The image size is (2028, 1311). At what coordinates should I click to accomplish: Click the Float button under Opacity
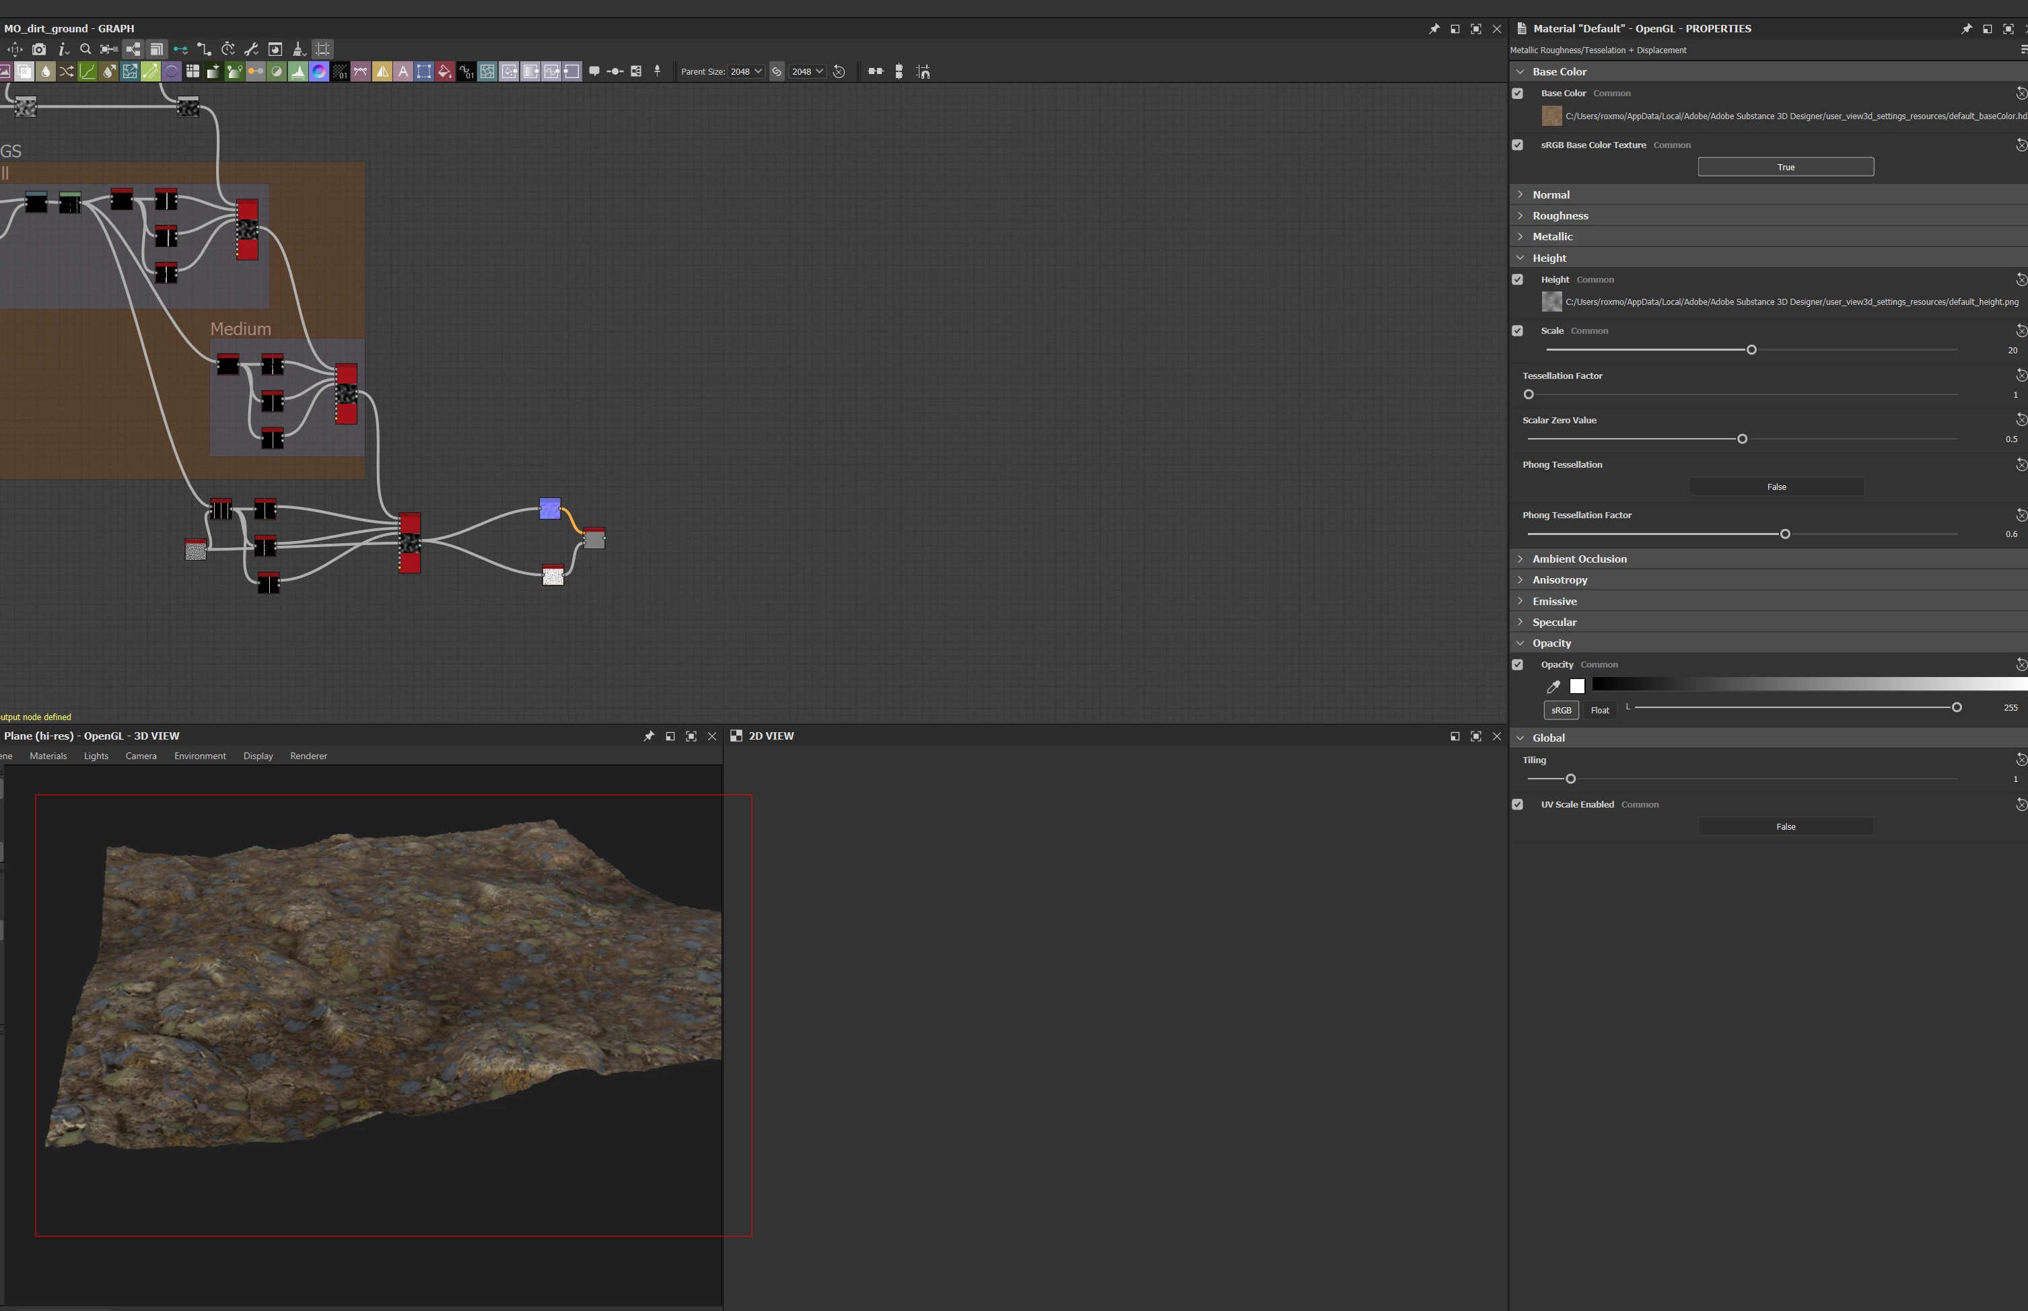tap(1600, 710)
